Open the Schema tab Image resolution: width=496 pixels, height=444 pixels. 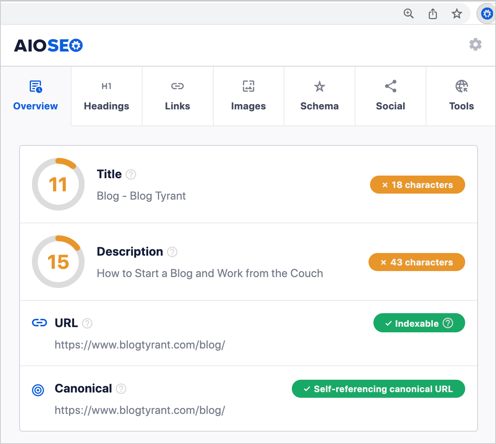pyautogui.click(x=319, y=96)
